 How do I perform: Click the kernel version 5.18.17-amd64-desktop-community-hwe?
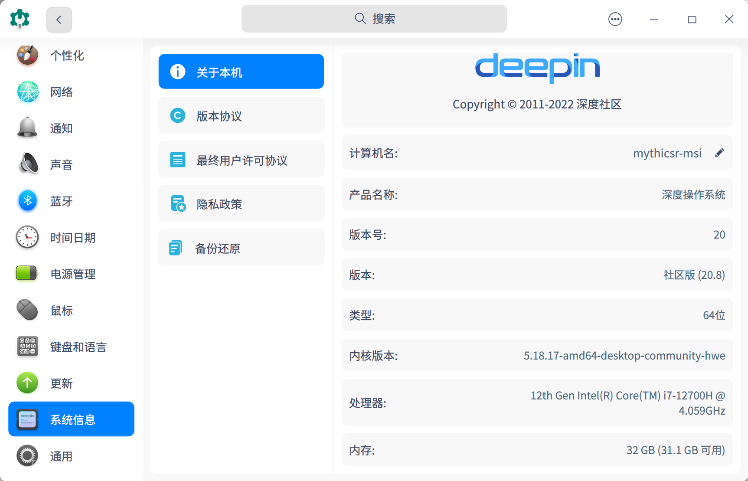(x=624, y=356)
